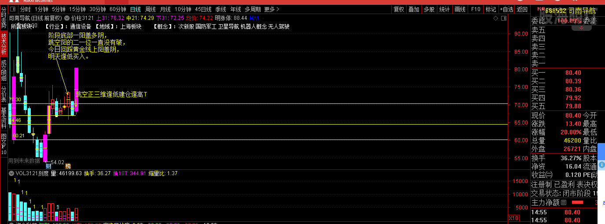Click the diamond icon at chart top-right
The height and width of the screenshot is (224, 605).
pyautogui.click(x=495, y=18)
